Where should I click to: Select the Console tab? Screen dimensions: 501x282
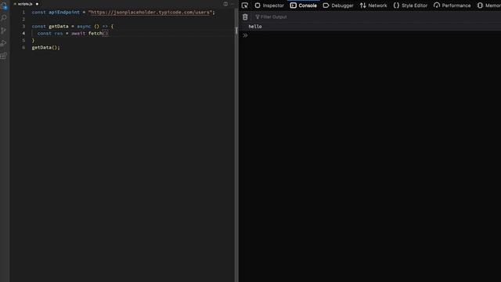click(x=303, y=5)
